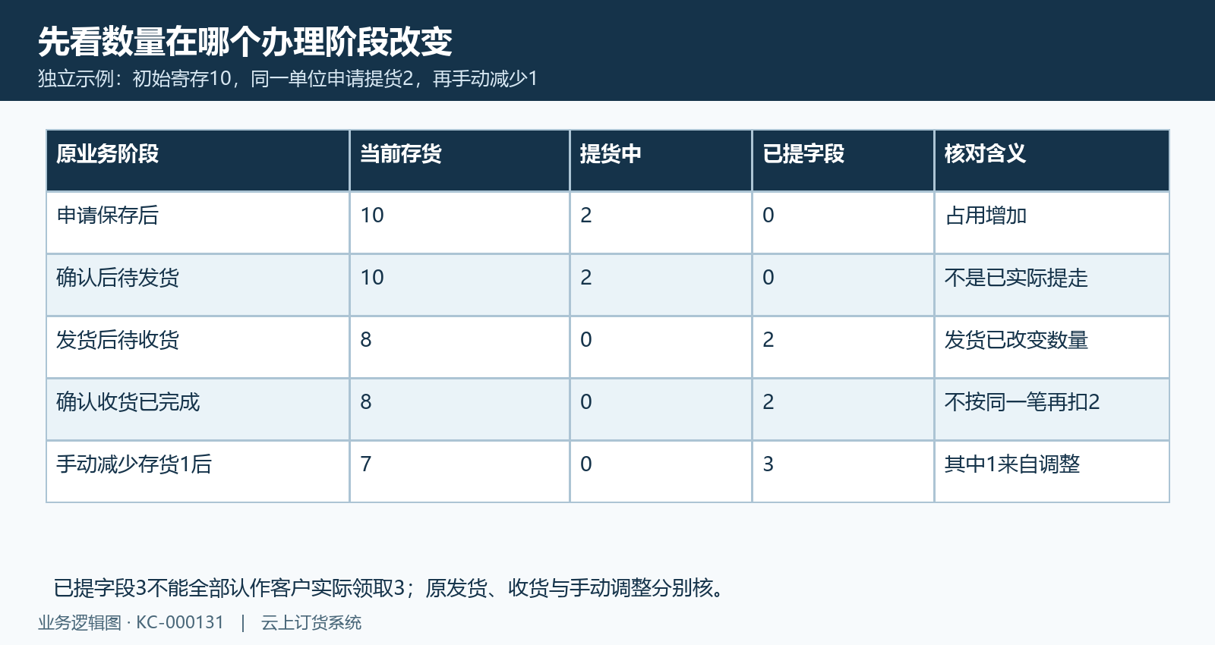Click the 原业务阶段 column header
1215x645 pixels.
107,154
